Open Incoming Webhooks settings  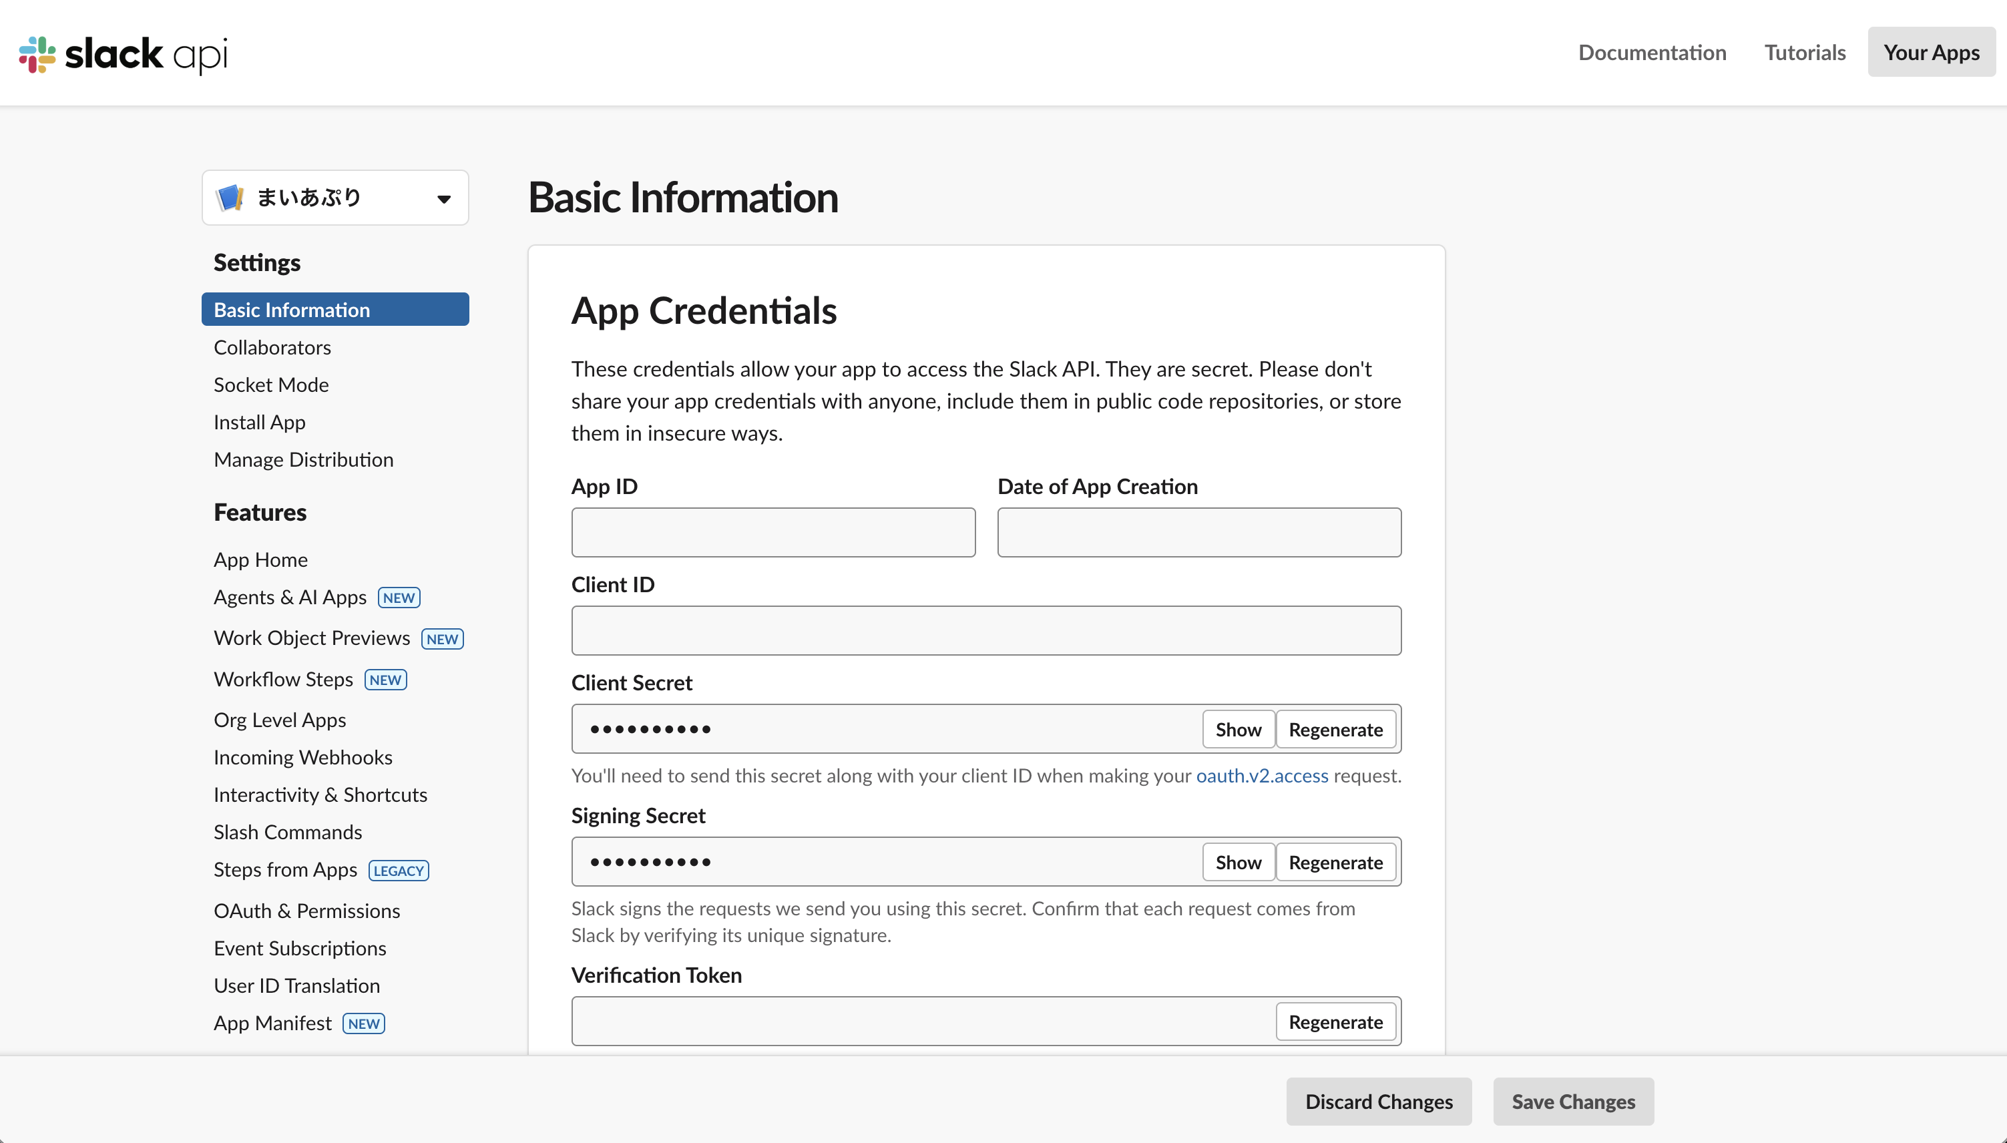click(x=302, y=756)
